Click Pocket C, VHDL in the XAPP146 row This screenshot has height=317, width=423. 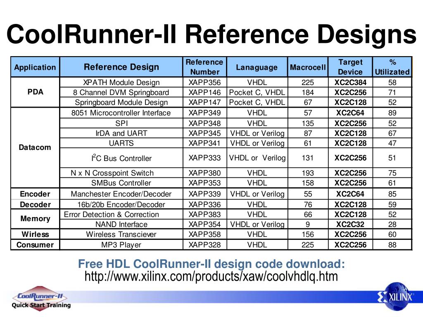(257, 92)
